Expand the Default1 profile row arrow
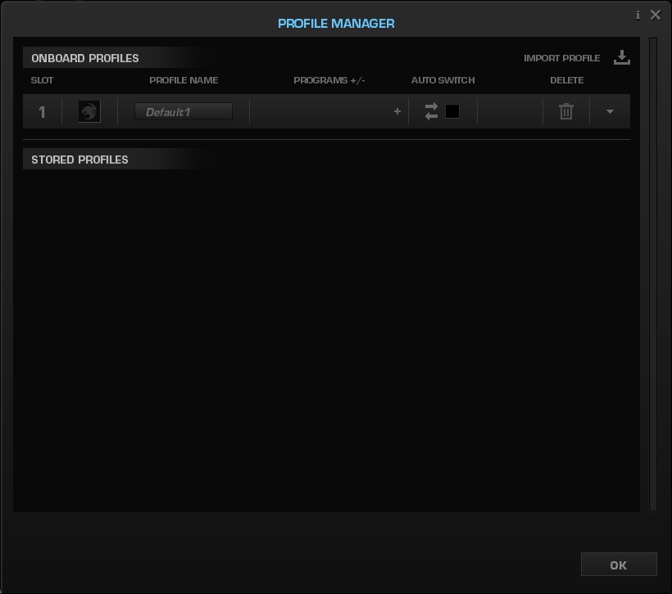 [x=610, y=111]
